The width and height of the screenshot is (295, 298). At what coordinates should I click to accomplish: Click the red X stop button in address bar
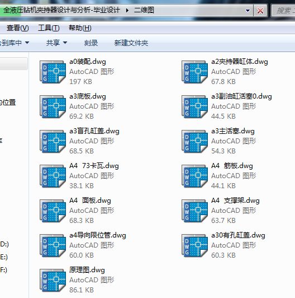pos(260,11)
